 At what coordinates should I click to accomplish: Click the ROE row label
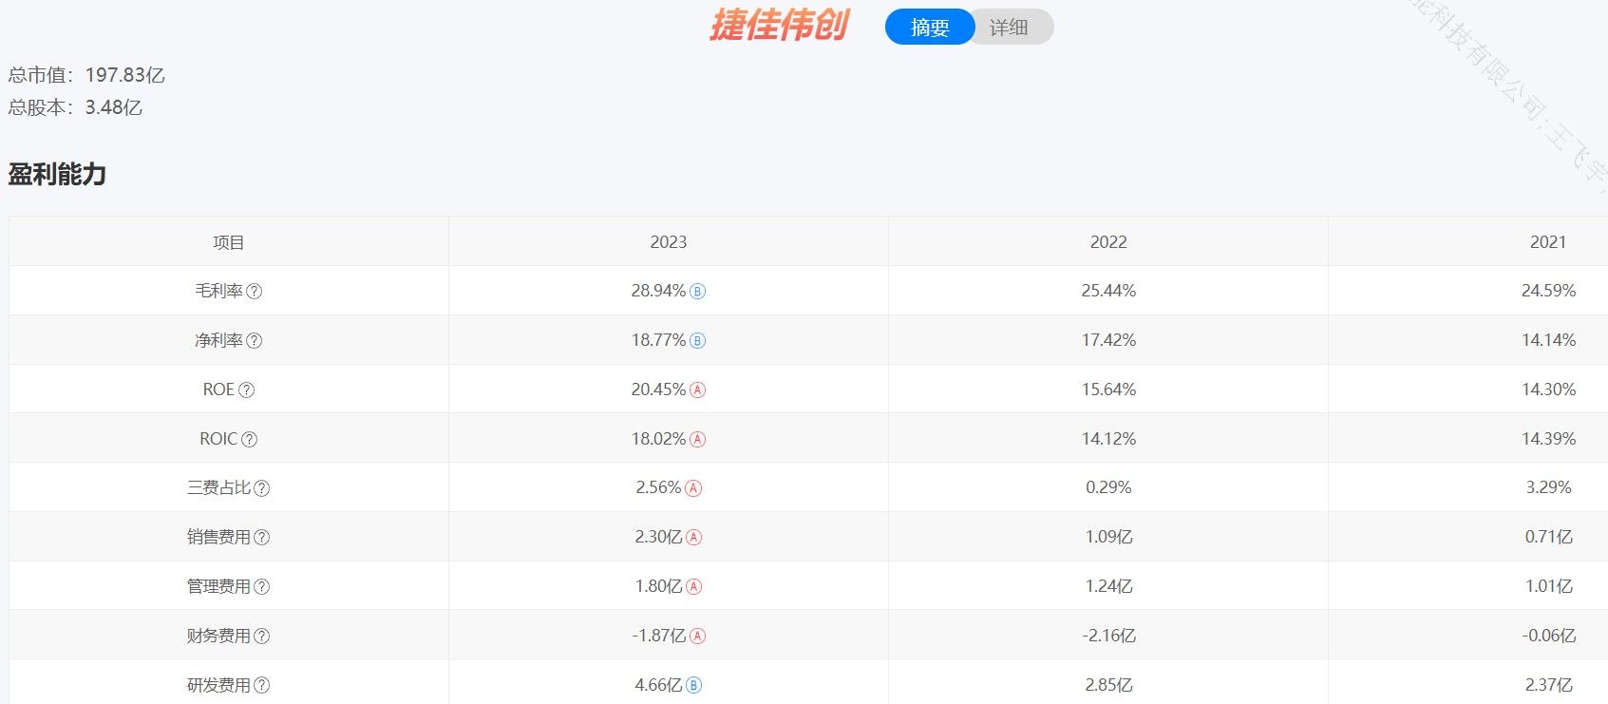click(x=218, y=390)
